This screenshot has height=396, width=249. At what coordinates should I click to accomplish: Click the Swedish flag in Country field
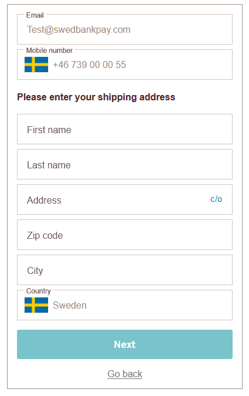coord(36,305)
